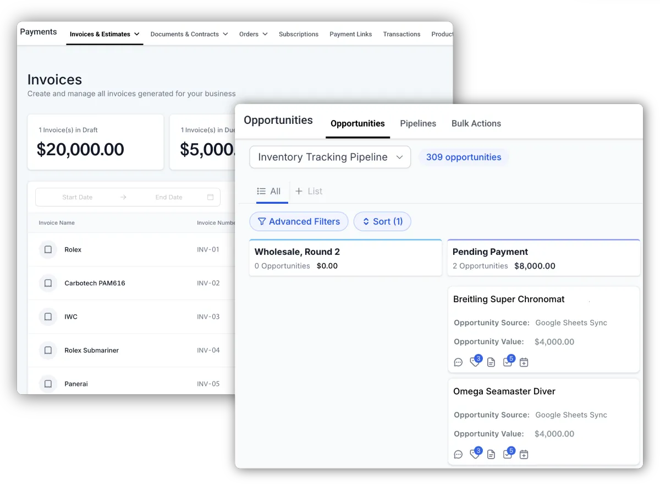This screenshot has height=490, width=660.
Task: Open the Sort (1) options
Action: coord(382,221)
